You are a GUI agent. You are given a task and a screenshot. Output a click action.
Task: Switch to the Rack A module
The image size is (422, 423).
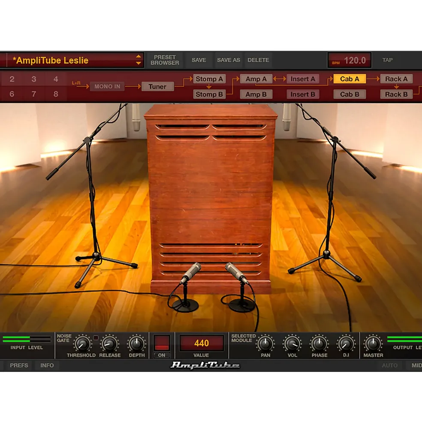tap(396, 79)
